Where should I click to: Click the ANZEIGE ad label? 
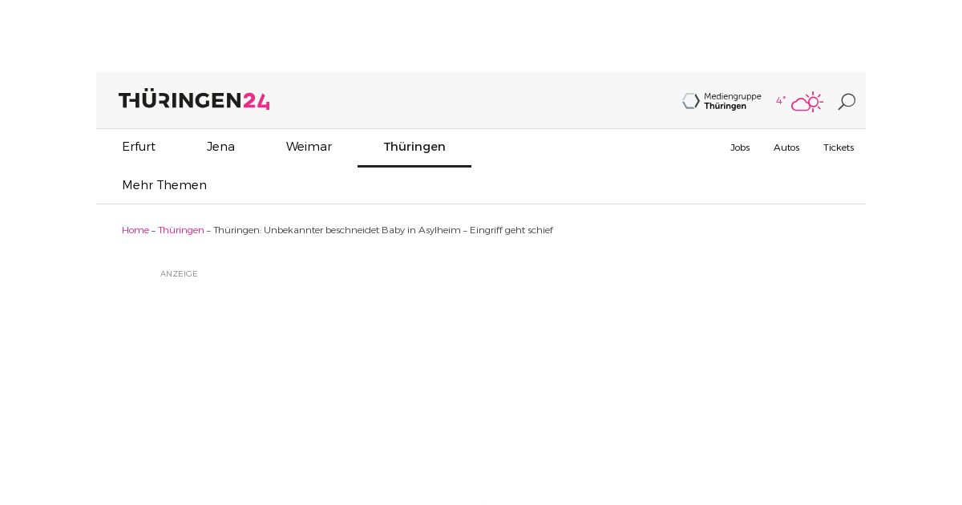179,274
